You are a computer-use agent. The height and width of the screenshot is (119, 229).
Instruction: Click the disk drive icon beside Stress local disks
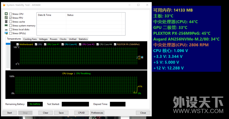[6, 30]
